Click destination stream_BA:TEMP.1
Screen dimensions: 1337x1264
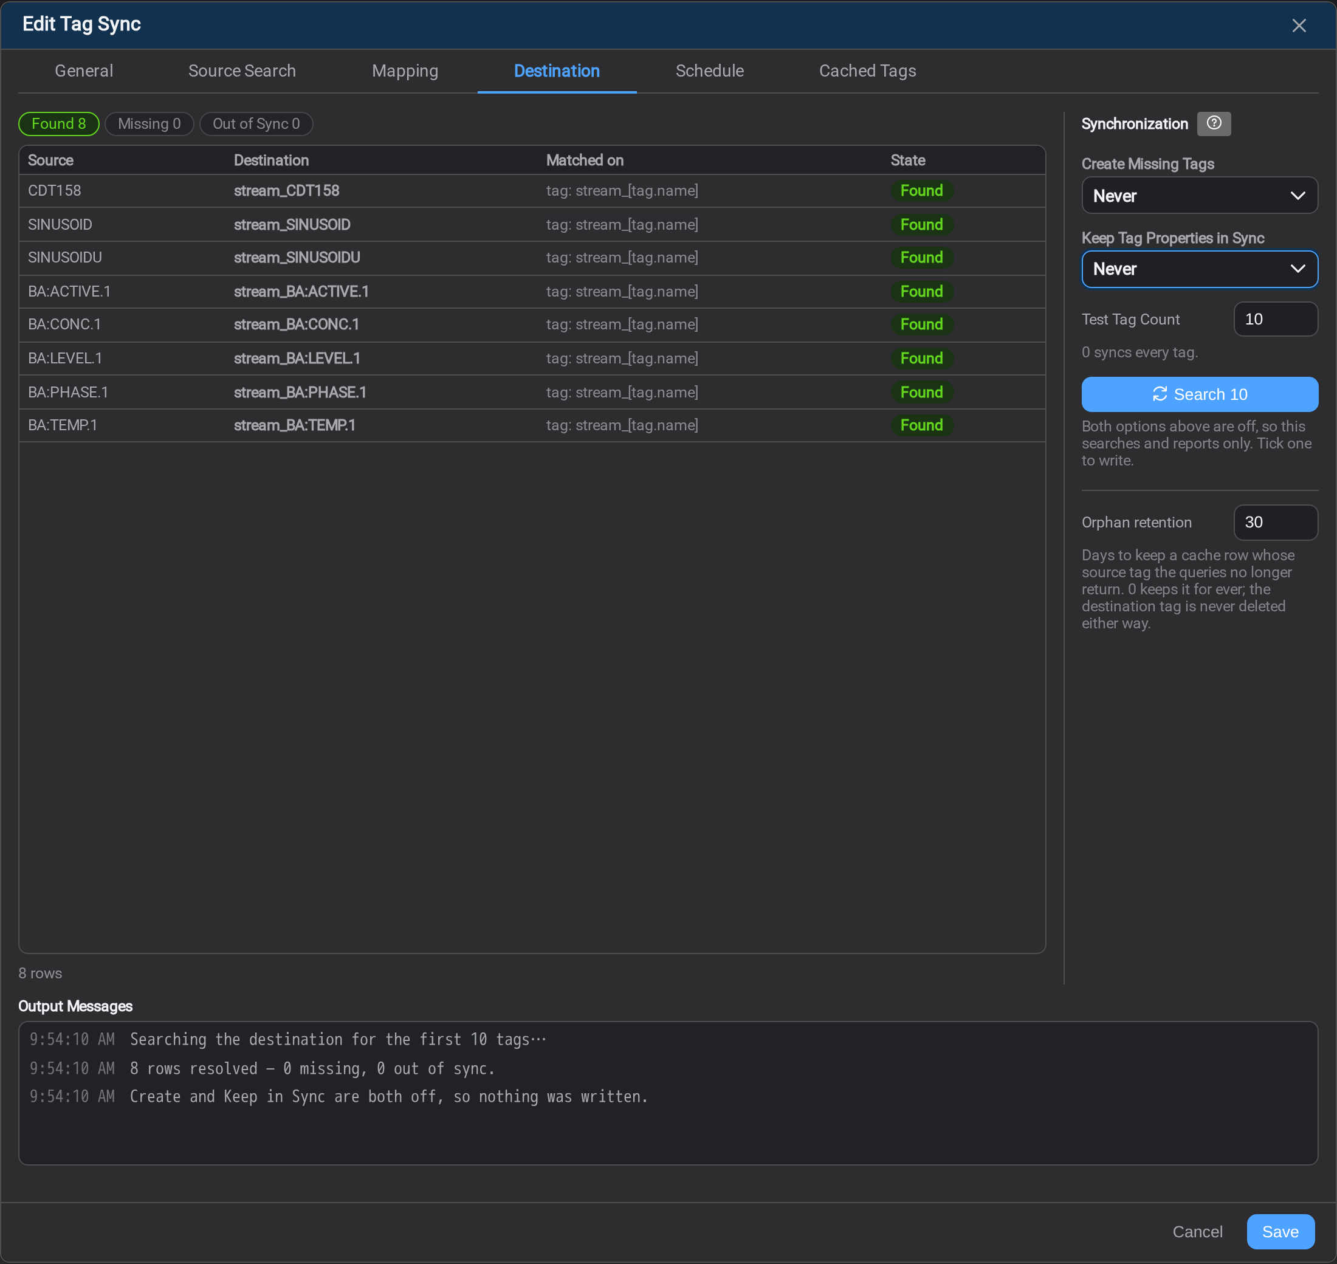pos(295,425)
